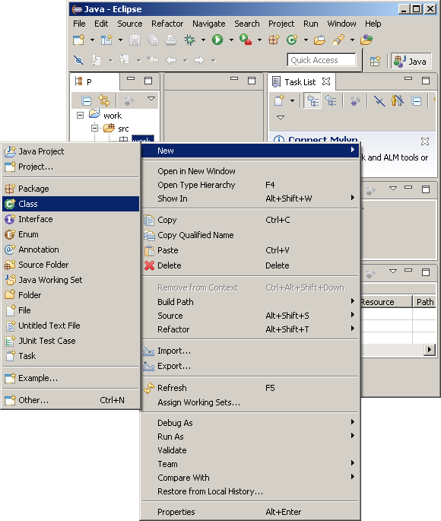The height and width of the screenshot is (521, 441).
Task: Choose Java Working Set entry
Action: (71, 280)
